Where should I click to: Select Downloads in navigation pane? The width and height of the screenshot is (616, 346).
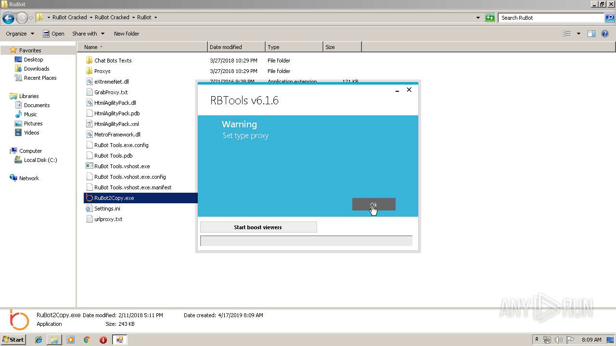tap(37, 69)
